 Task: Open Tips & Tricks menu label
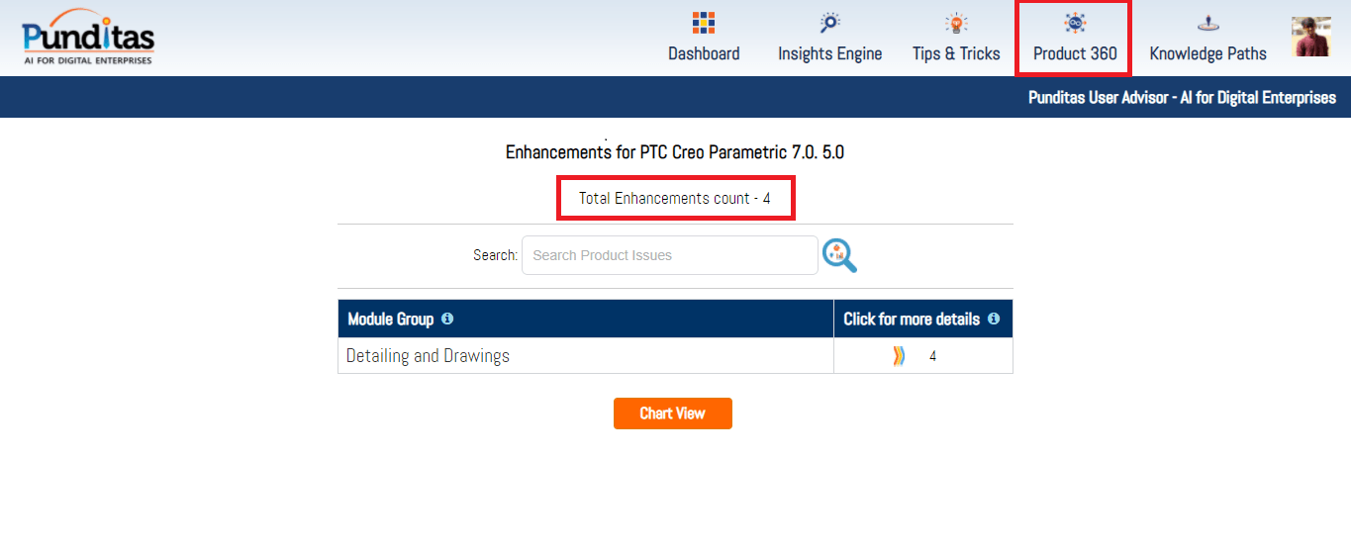[x=956, y=54]
